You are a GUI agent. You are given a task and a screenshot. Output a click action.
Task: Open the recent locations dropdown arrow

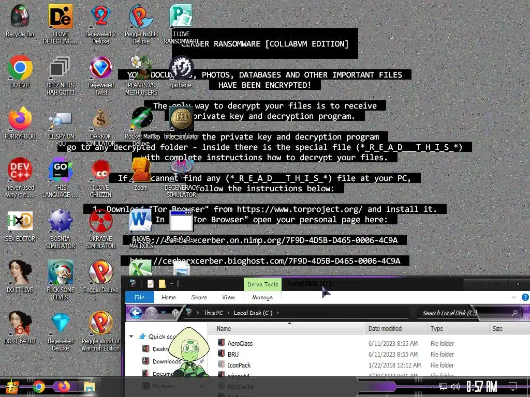pyautogui.click(x=164, y=313)
